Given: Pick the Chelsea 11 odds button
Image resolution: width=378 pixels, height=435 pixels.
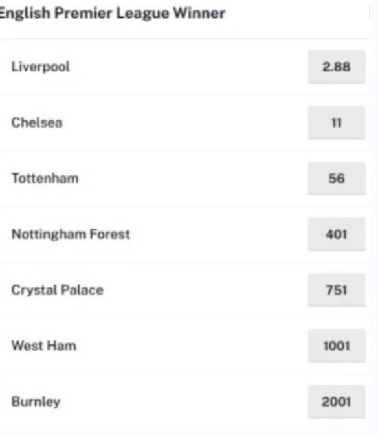Looking at the screenshot, I should (x=337, y=122).
